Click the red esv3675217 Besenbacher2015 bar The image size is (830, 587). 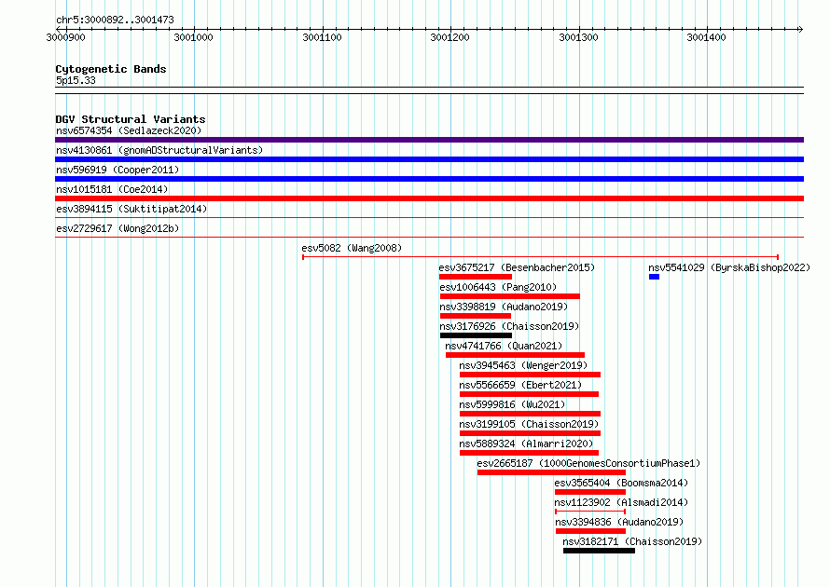[x=476, y=277]
